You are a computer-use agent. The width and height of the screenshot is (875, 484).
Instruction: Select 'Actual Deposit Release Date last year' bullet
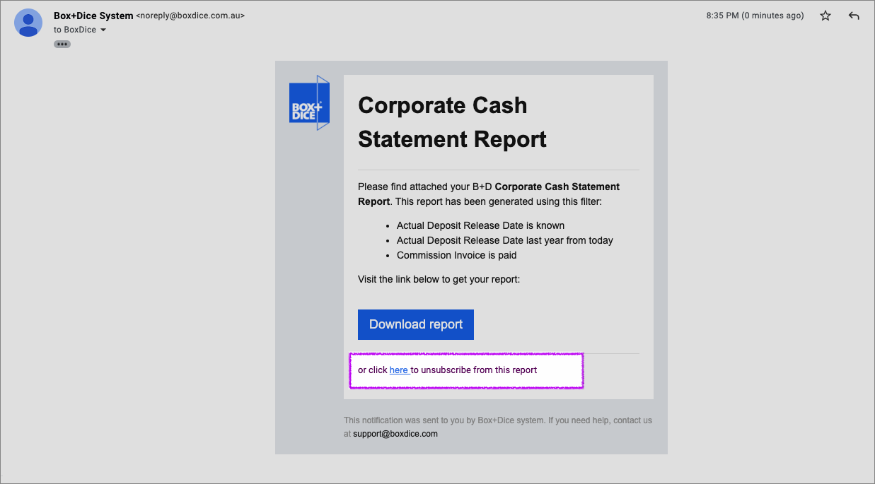[505, 240]
